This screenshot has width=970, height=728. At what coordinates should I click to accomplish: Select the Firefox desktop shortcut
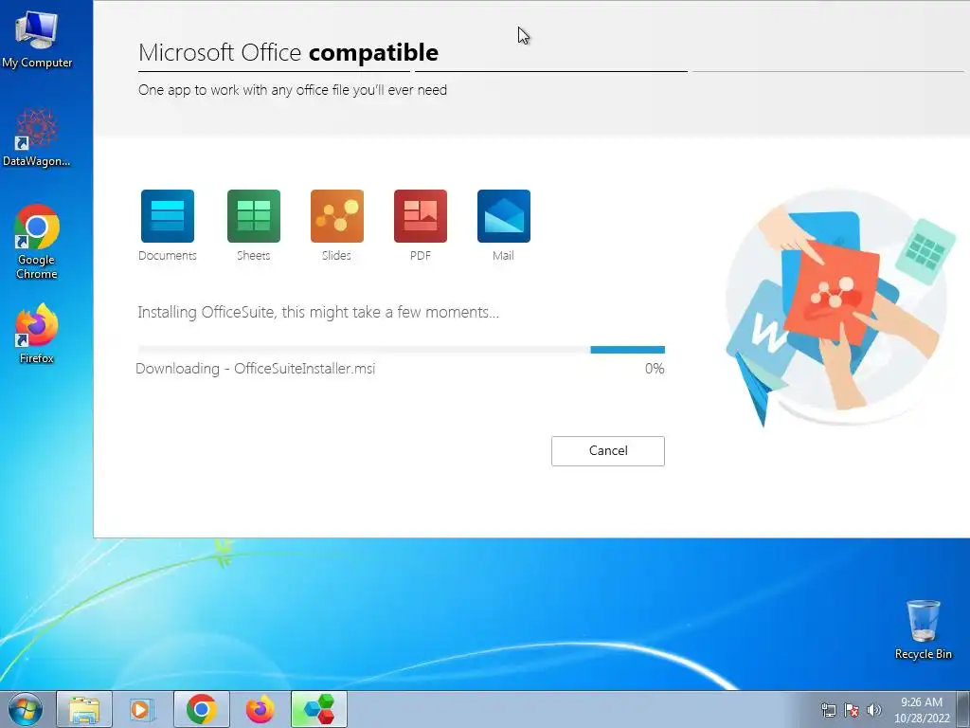(x=37, y=333)
